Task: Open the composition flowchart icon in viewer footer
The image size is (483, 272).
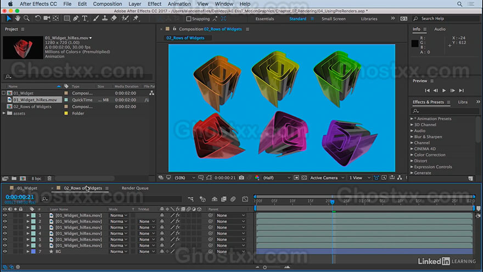Action: (x=400, y=177)
